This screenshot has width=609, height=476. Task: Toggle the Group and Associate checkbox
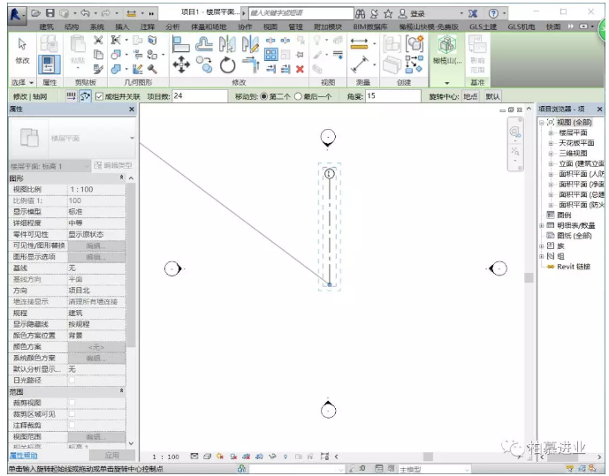pos(99,96)
